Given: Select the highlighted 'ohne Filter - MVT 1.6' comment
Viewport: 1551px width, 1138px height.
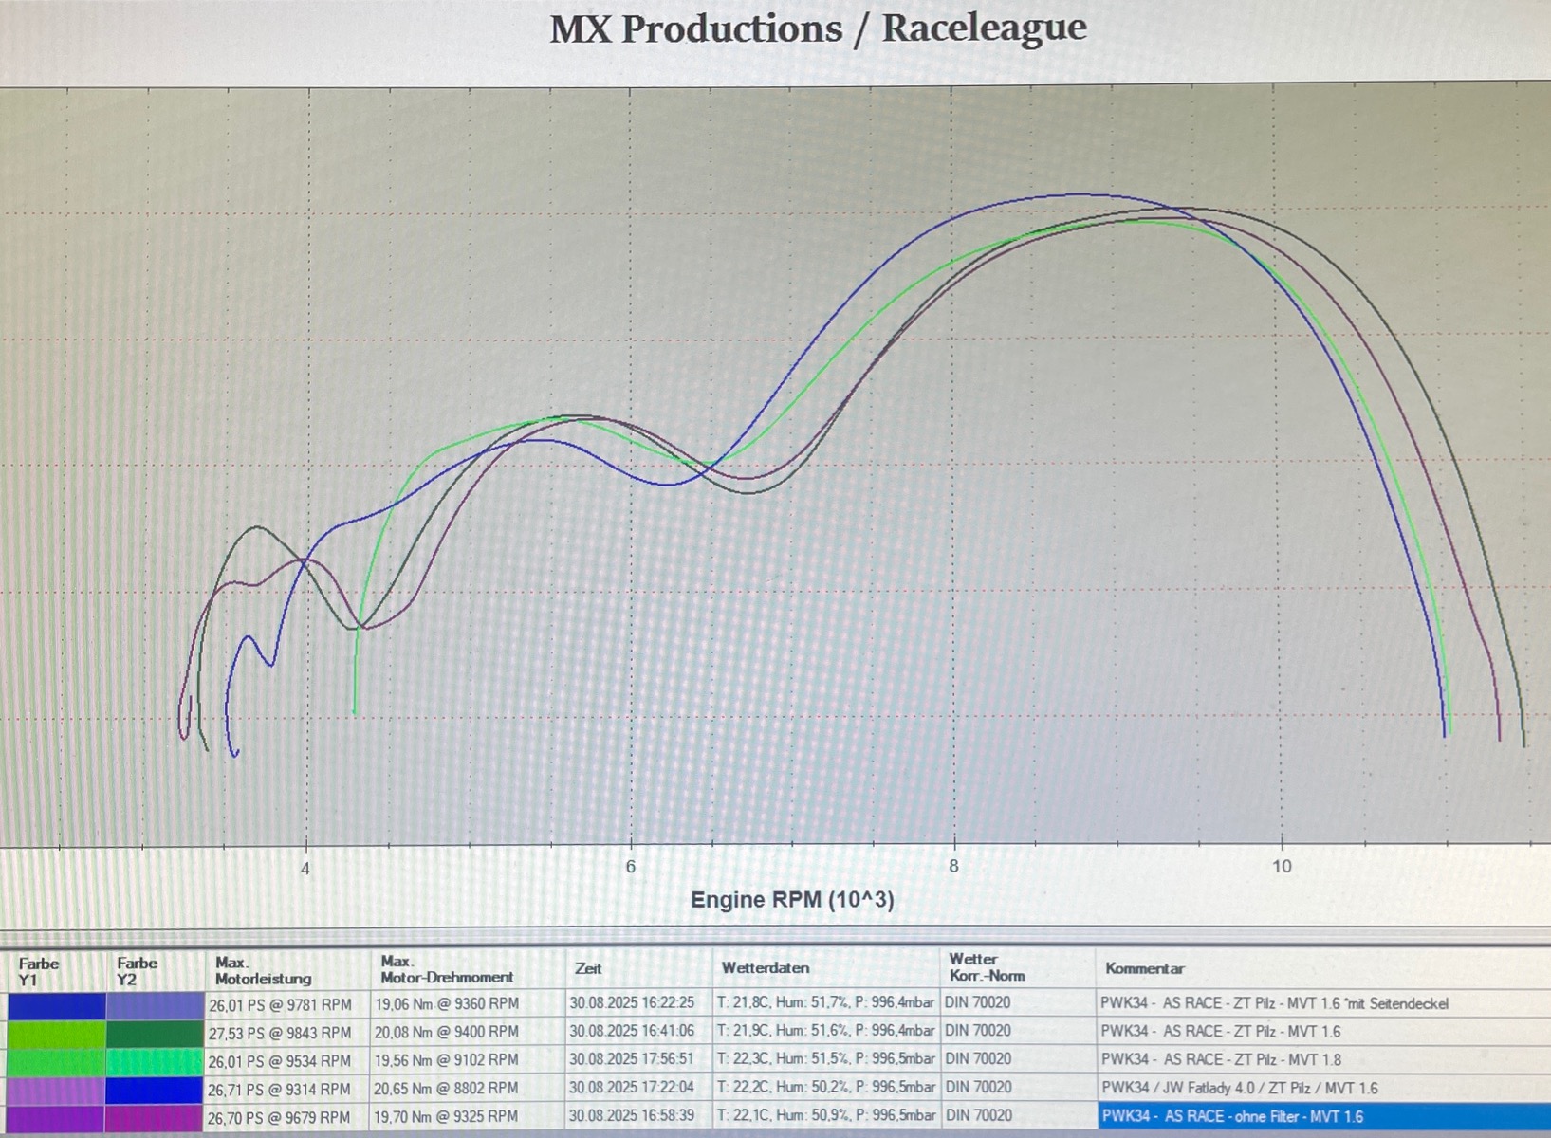Looking at the screenshot, I should click(x=1231, y=1117).
